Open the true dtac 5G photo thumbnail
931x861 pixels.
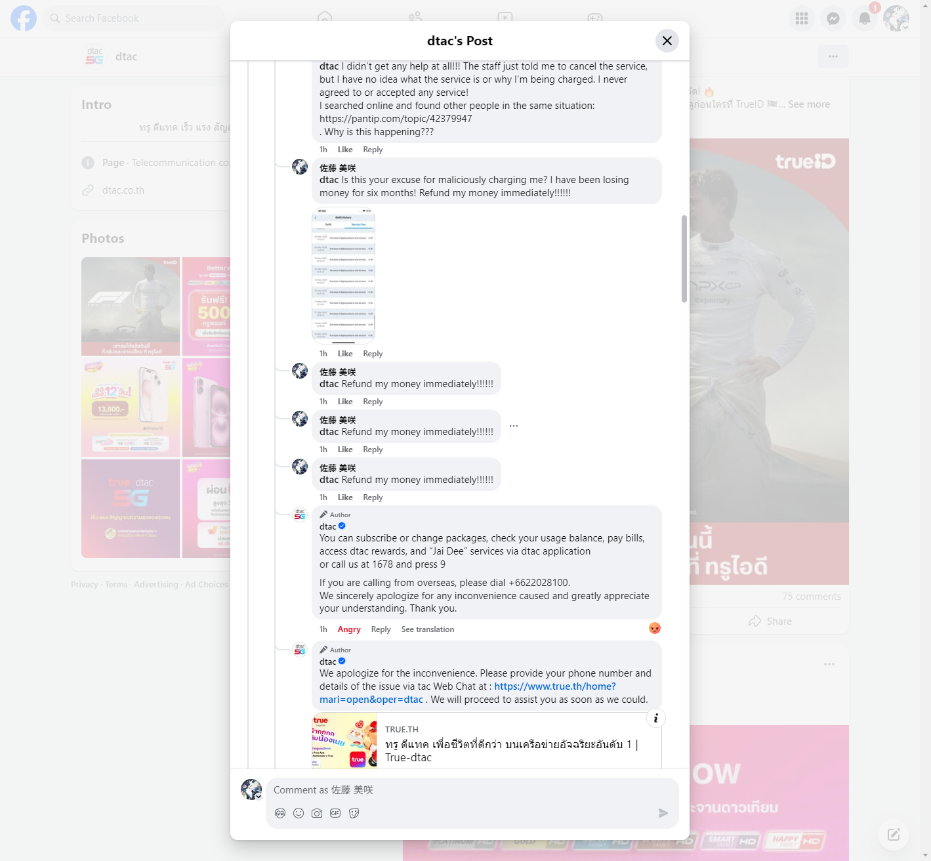point(131,509)
